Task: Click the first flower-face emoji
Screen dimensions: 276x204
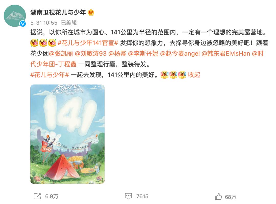Action: [34, 43]
